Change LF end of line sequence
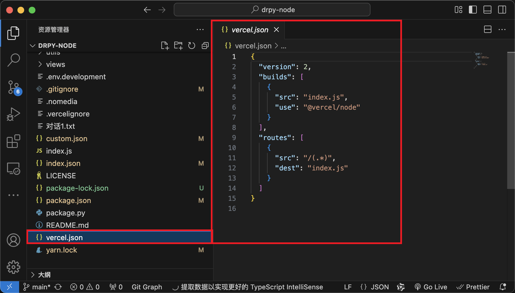 click(348, 287)
